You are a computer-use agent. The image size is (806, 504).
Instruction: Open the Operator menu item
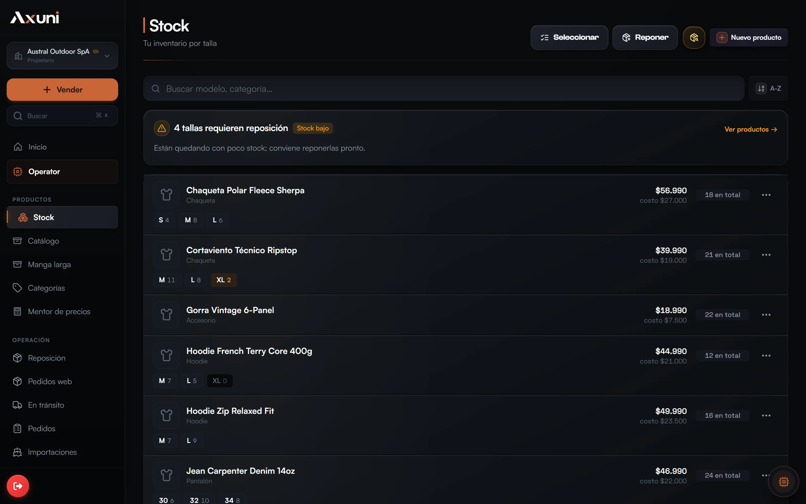pyautogui.click(x=62, y=172)
